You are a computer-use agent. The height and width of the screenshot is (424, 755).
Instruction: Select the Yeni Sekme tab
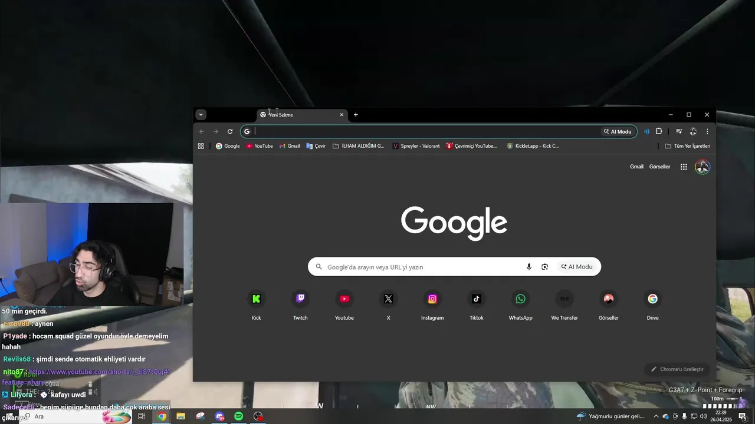tap(302, 115)
